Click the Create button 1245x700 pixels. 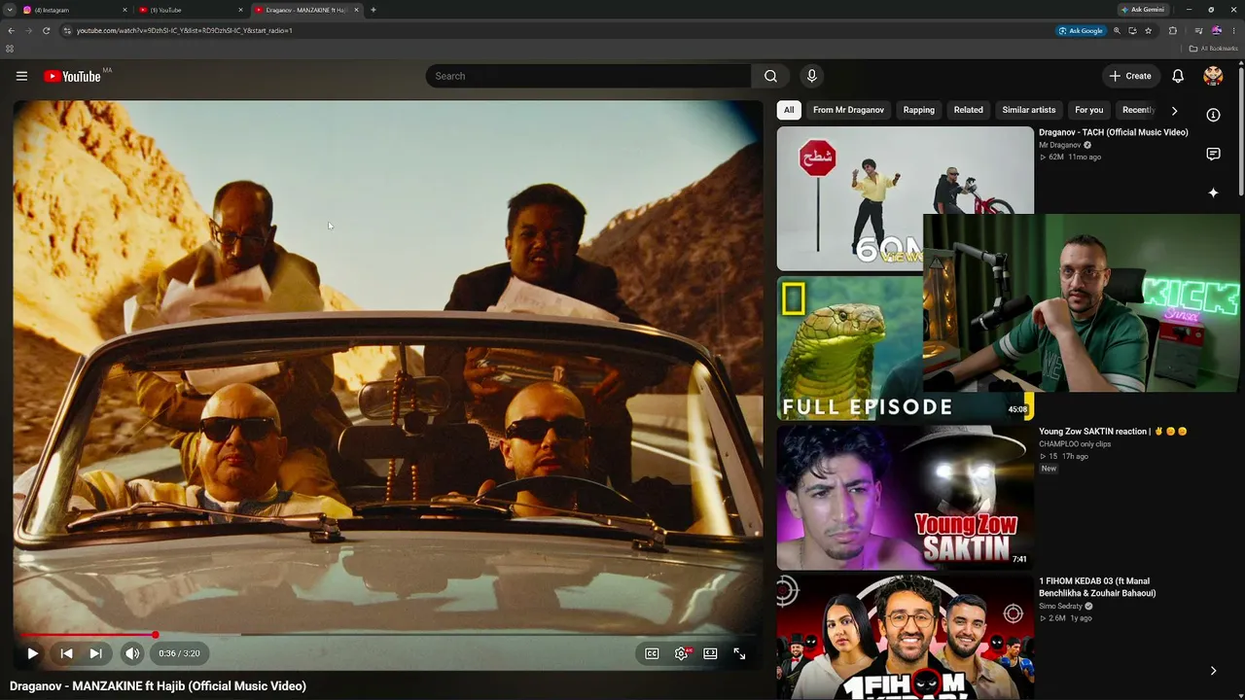pos(1130,76)
